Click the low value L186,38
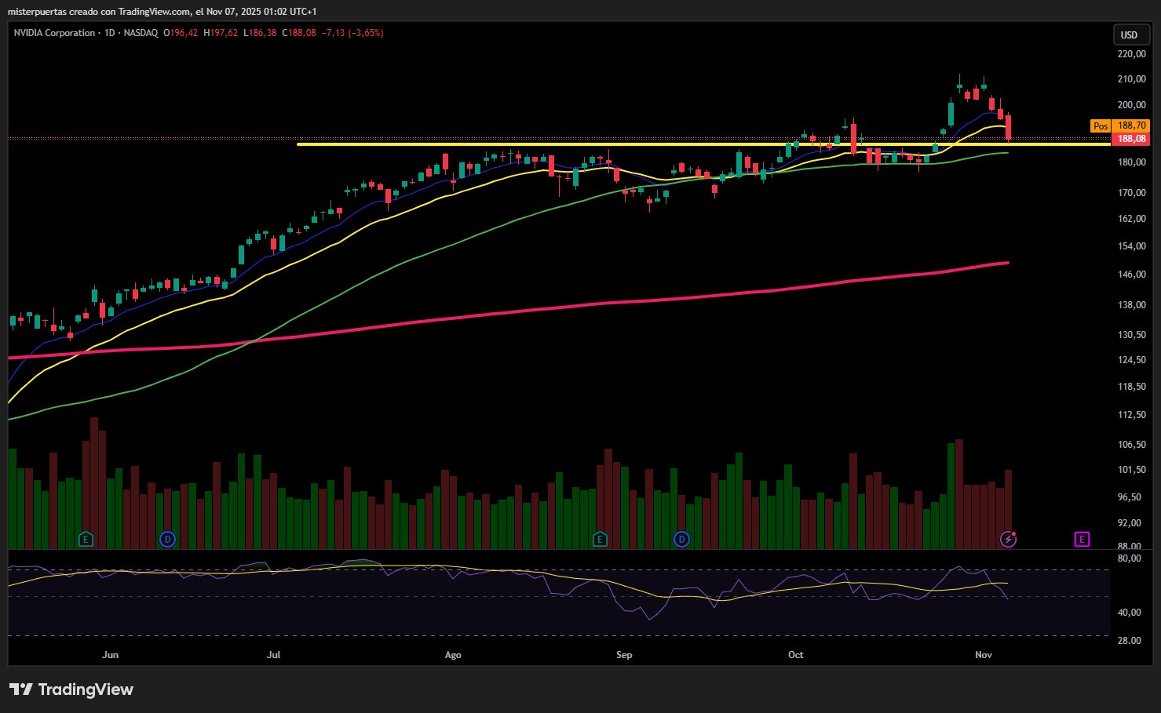 click(x=260, y=33)
